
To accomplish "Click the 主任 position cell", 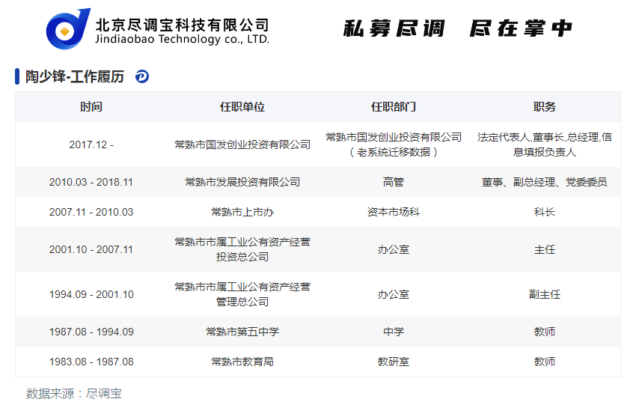I will tap(544, 249).
